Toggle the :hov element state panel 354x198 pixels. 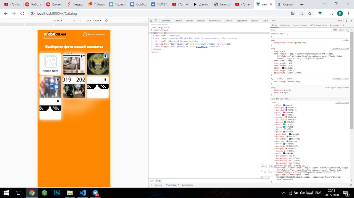point(335,30)
